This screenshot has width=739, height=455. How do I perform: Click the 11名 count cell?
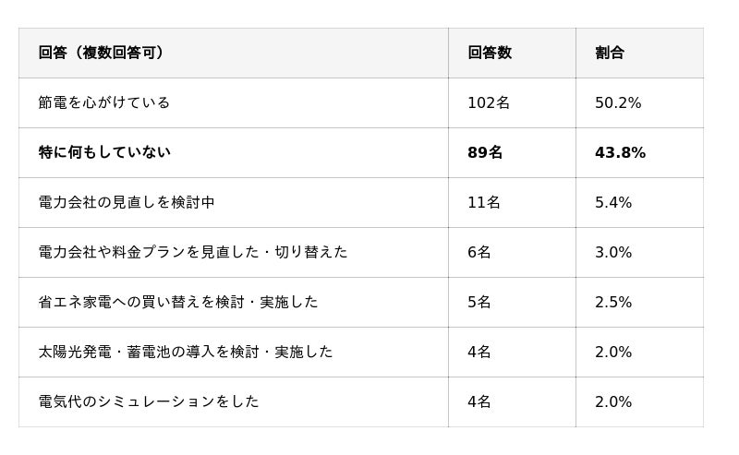click(x=484, y=202)
